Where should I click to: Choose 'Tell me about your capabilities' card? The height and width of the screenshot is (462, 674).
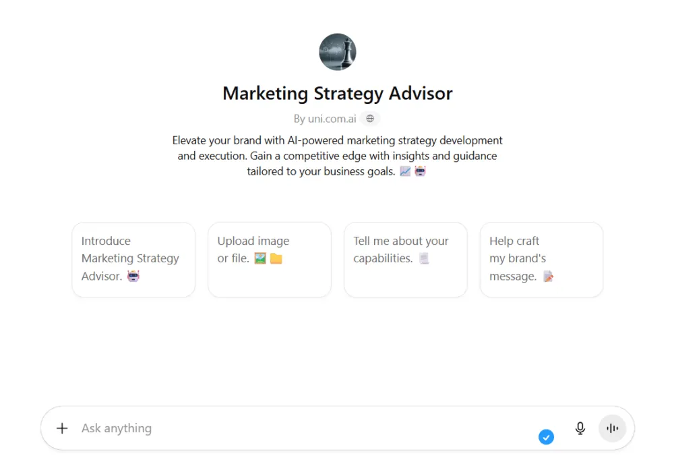405,259
